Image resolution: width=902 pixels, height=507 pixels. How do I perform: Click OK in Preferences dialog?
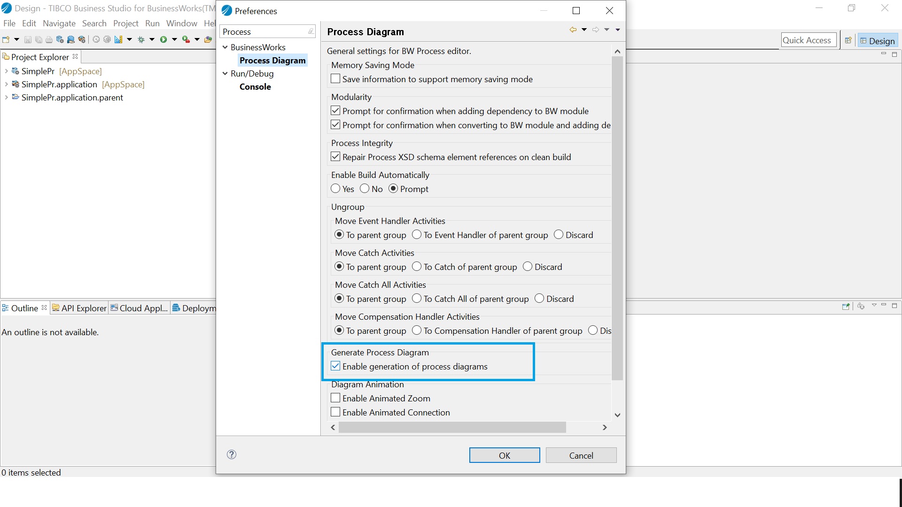505,455
